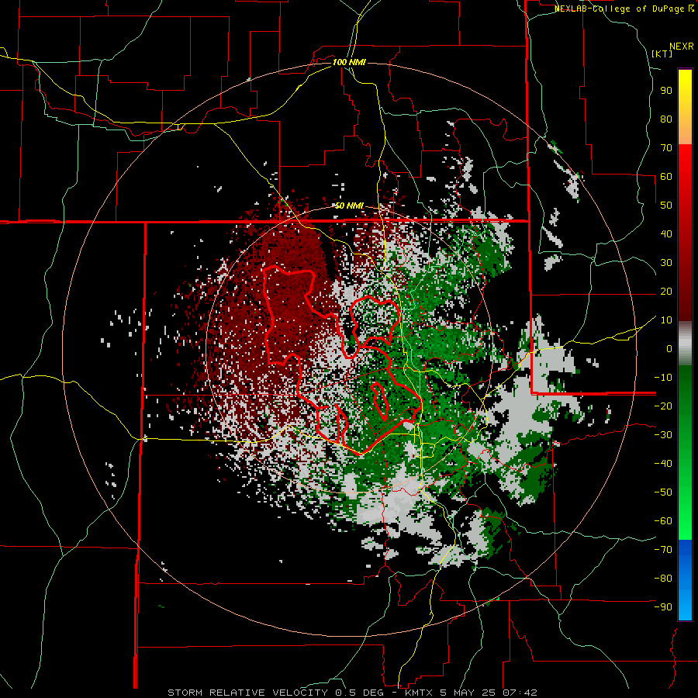Pick the blue segment of the color bar
The width and height of the screenshot is (698, 698).
[685, 579]
